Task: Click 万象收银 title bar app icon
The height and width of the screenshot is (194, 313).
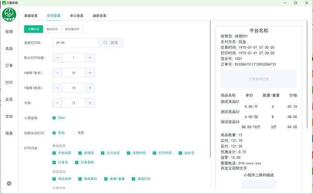Action: coord(3,3)
